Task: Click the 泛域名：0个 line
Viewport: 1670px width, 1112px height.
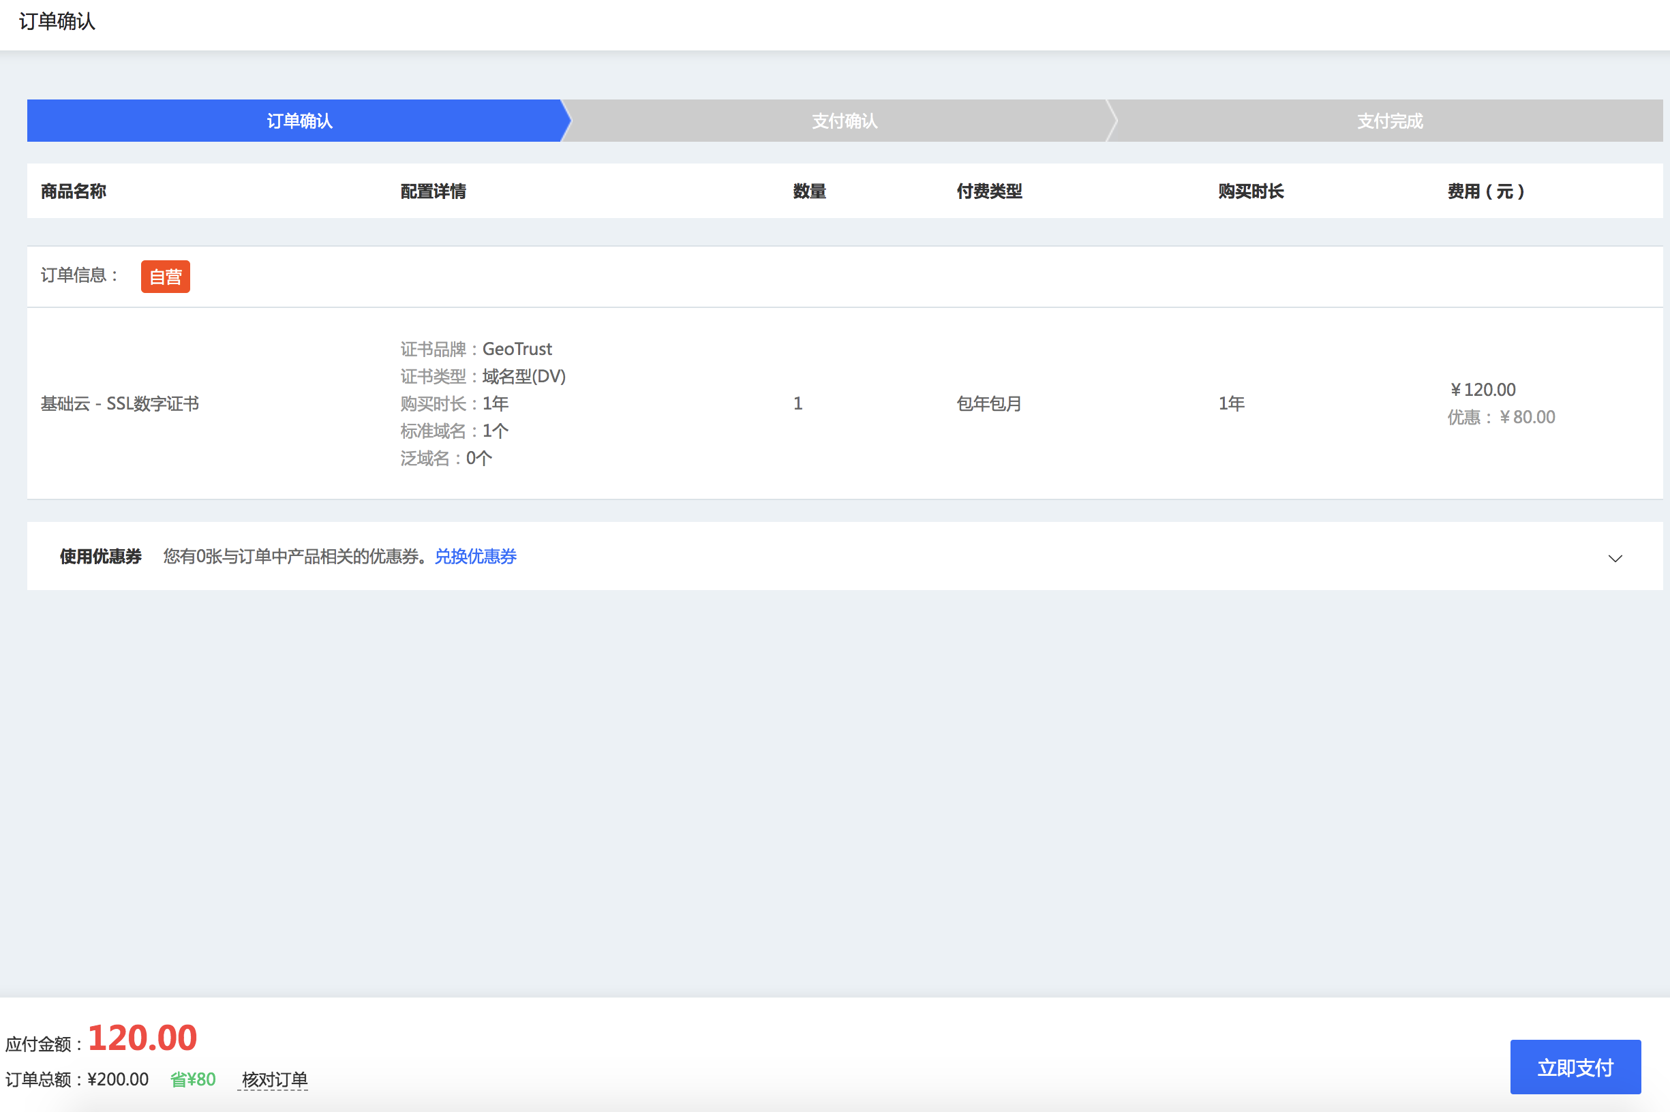Action: click(x=446, y=458)
